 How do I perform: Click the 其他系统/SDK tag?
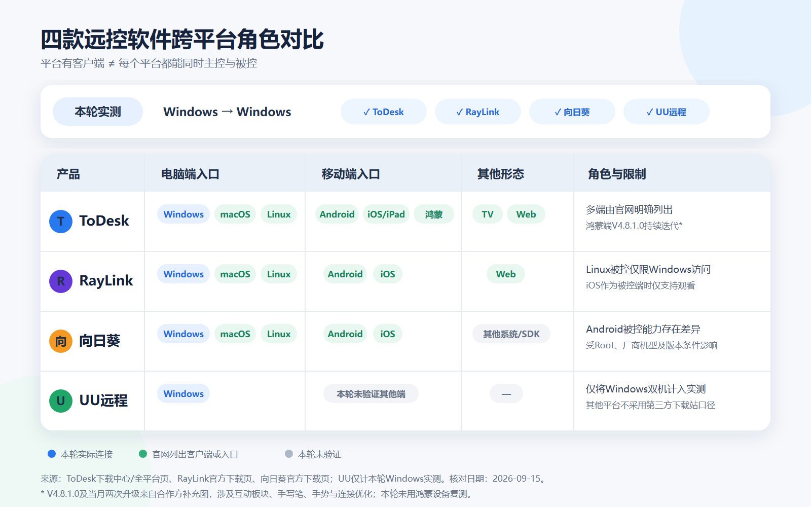coord(511,334)
